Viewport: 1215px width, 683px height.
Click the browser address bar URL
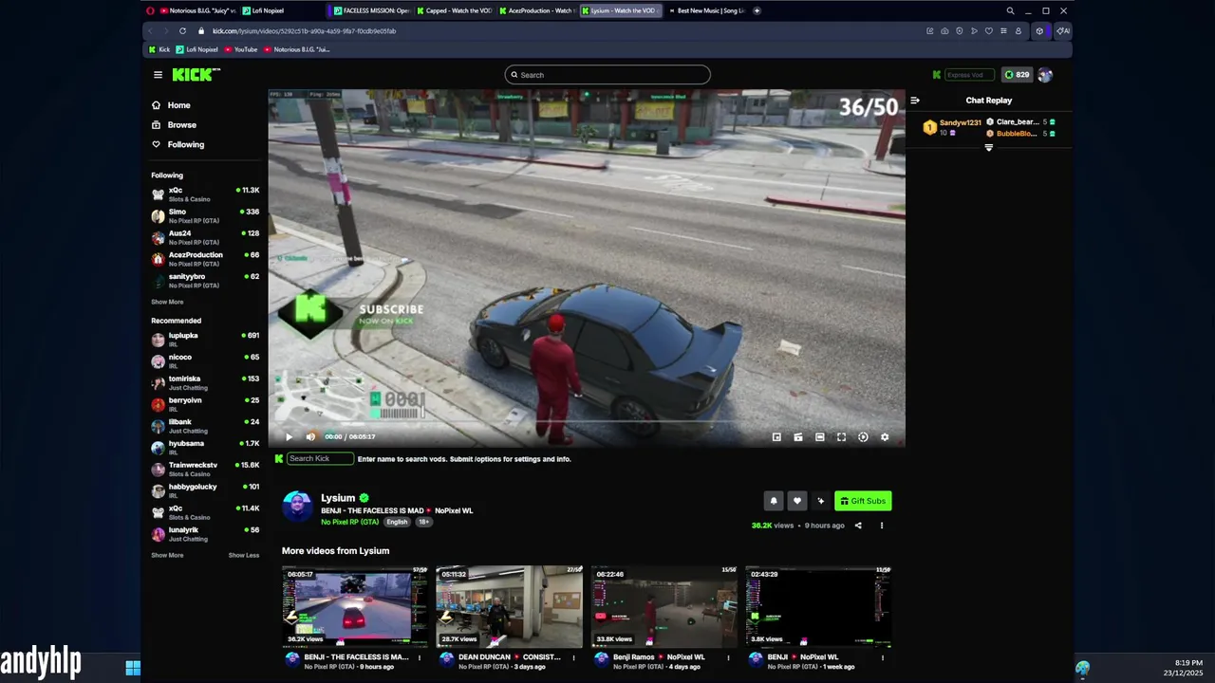304,31
